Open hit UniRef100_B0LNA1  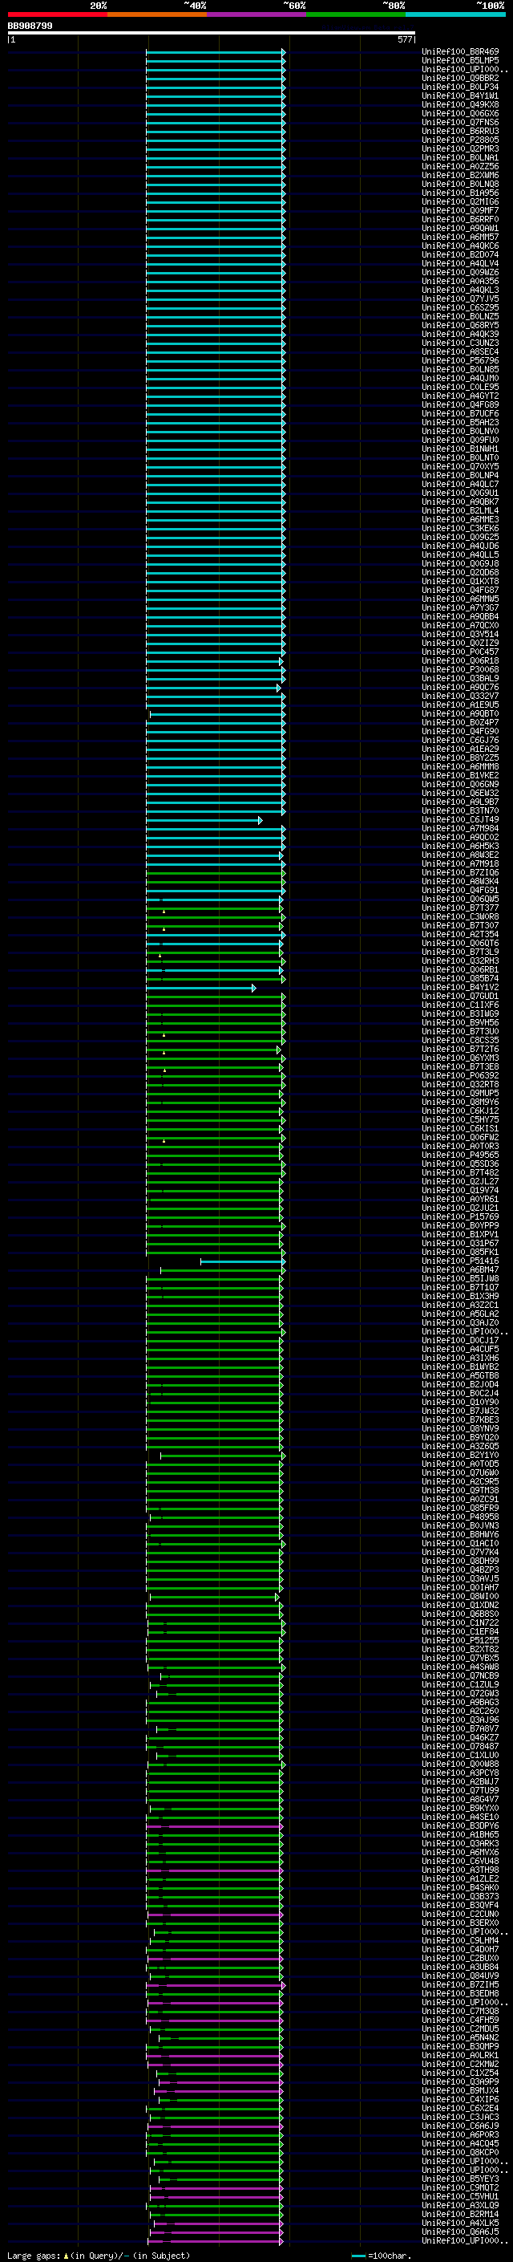pyautogui.click(x=460, y=157)
